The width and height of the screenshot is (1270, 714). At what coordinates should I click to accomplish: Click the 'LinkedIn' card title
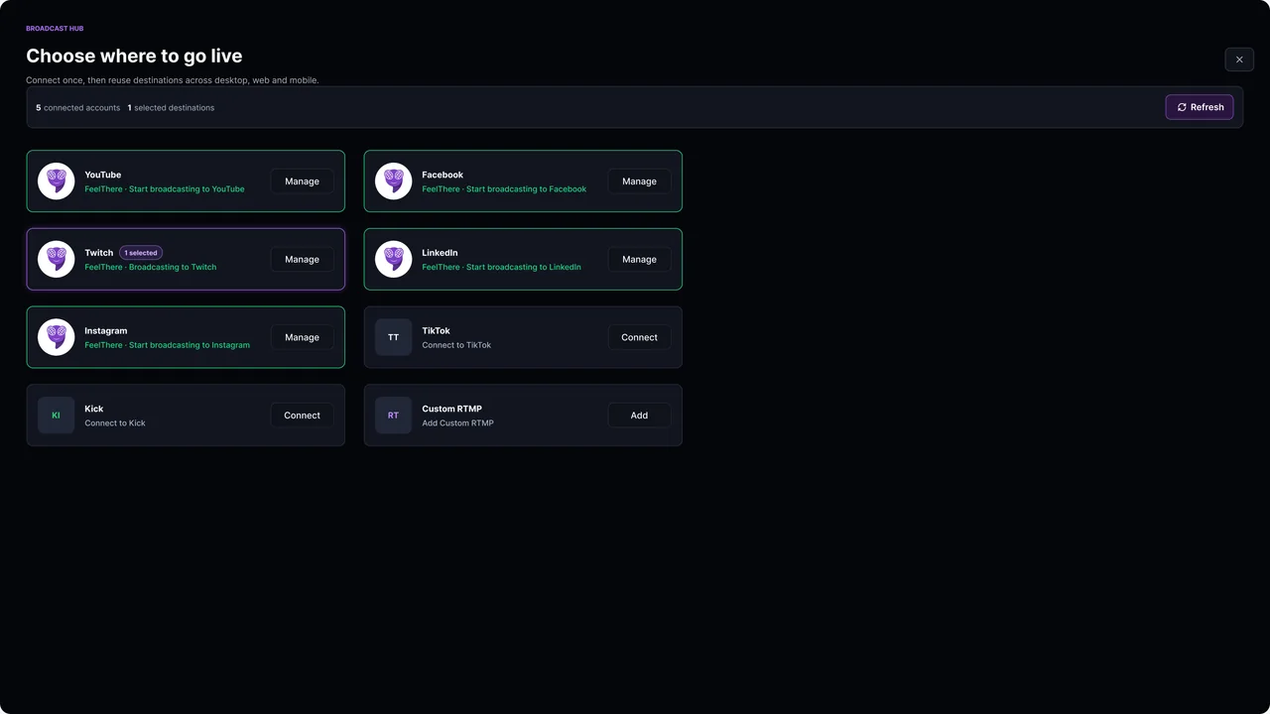(440, 253)
